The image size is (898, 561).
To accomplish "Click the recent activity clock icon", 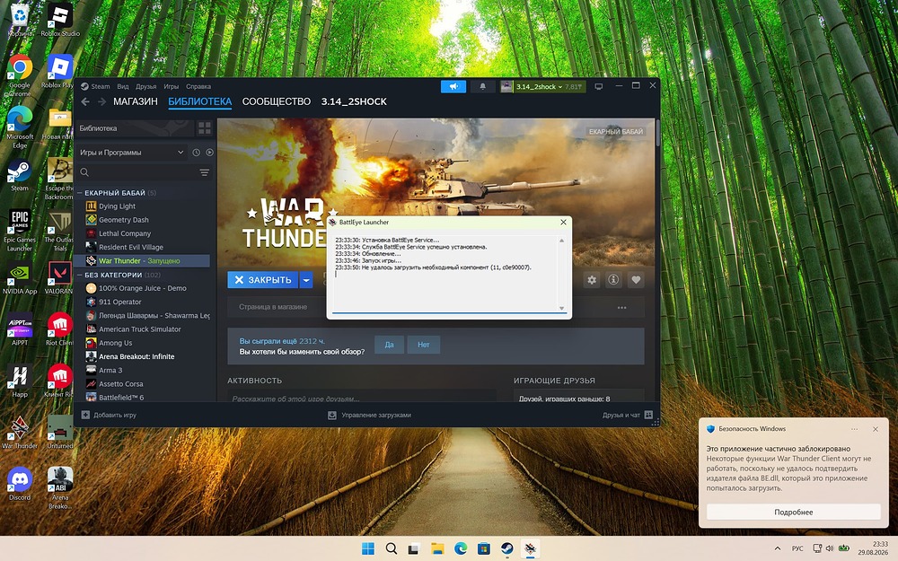I will click(x=196, y=153).
